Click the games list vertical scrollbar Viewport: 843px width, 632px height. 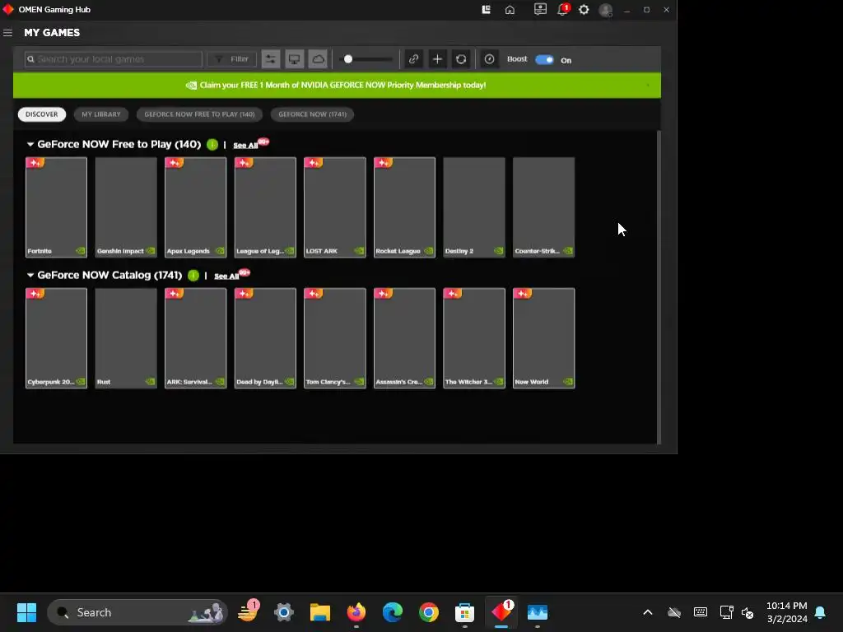659,286
